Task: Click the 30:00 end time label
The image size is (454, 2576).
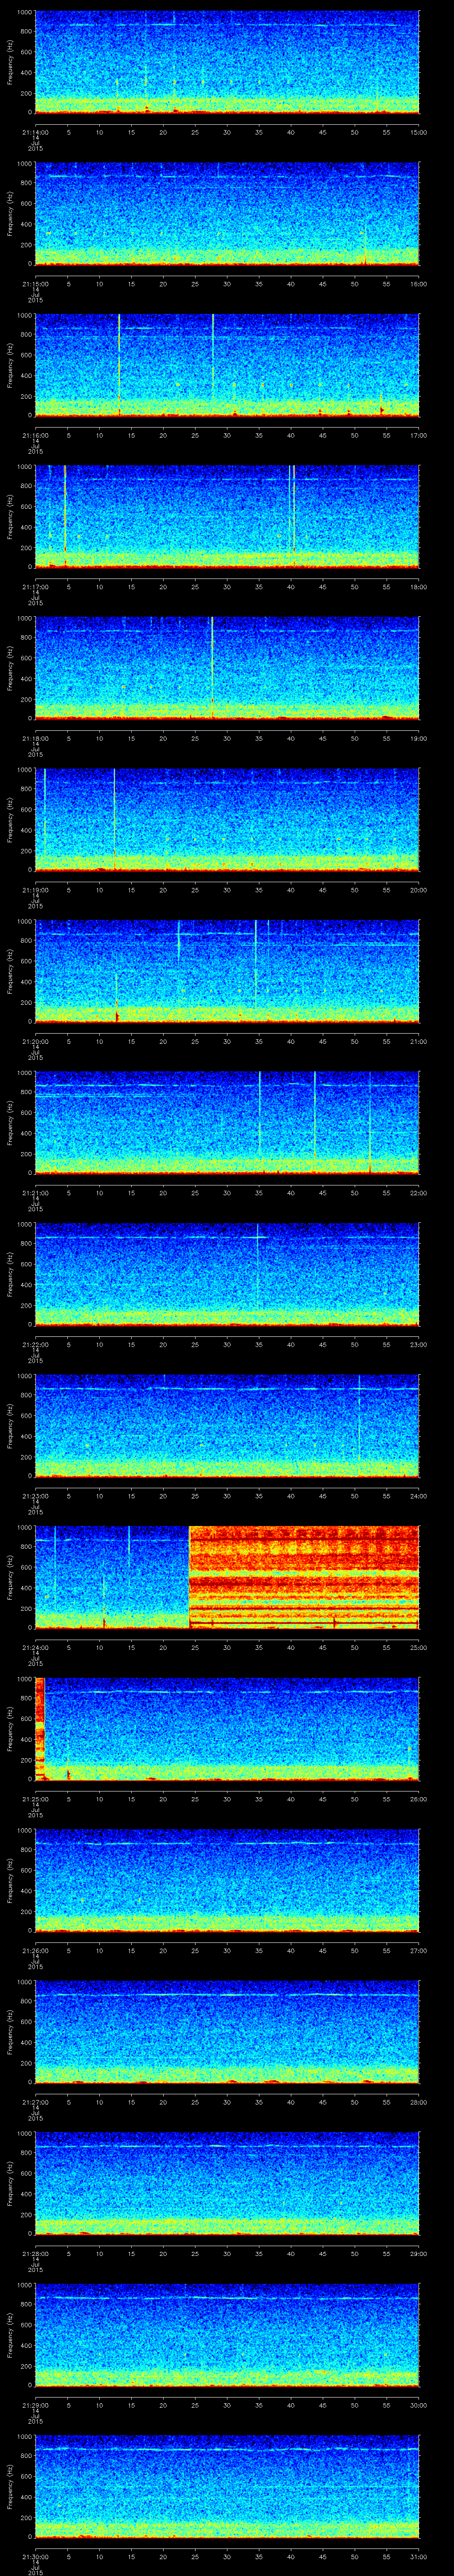Action: [419, 2405]
